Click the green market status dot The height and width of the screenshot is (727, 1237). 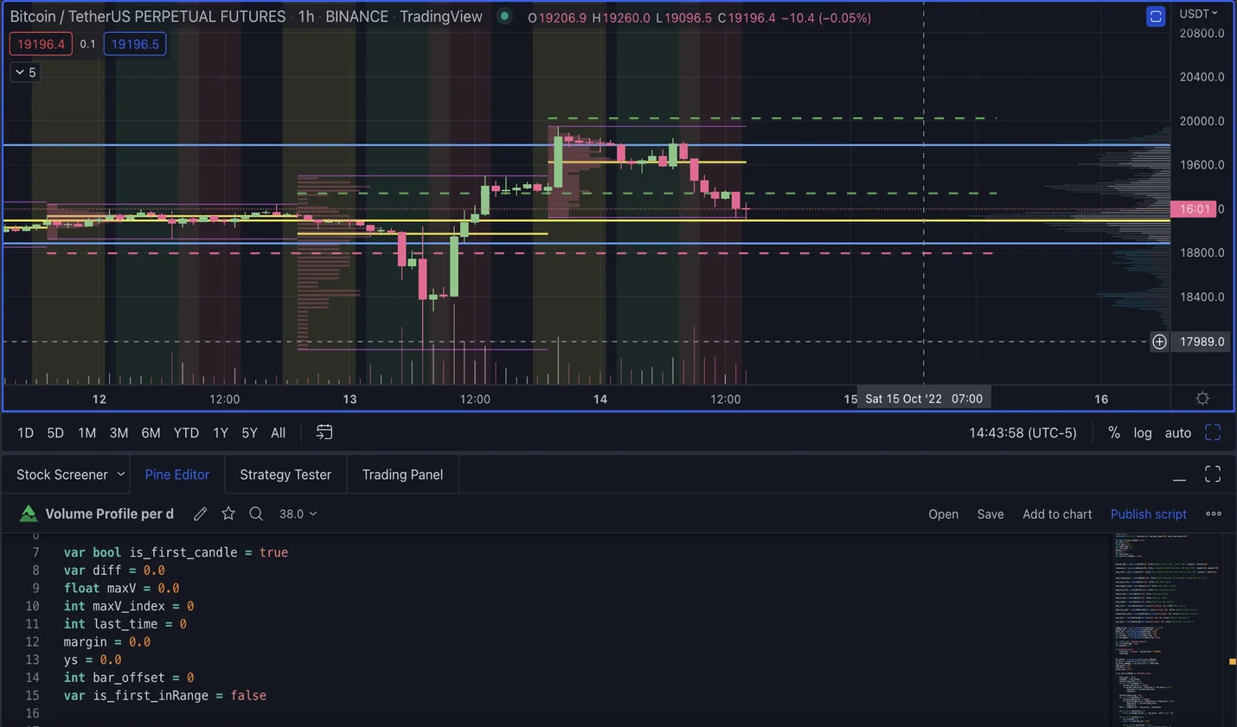[504, 16]
